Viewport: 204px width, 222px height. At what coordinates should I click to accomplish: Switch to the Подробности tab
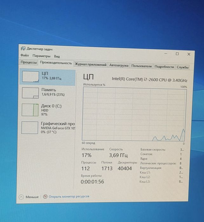click(164, 67)
